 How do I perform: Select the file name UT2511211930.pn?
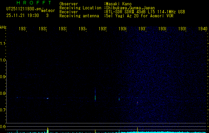pyautogui.click(x=24, y=9)
